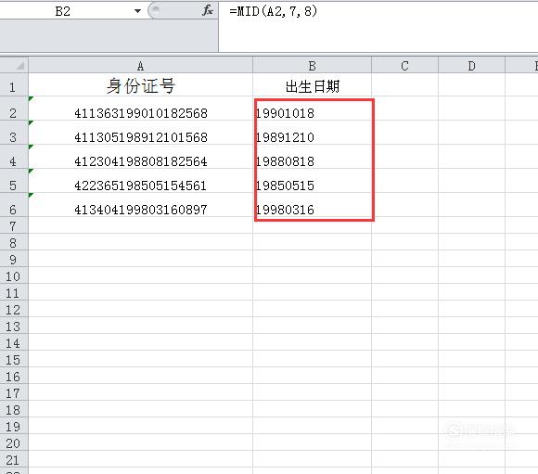Select cell containing 19880818

[312, 157]
